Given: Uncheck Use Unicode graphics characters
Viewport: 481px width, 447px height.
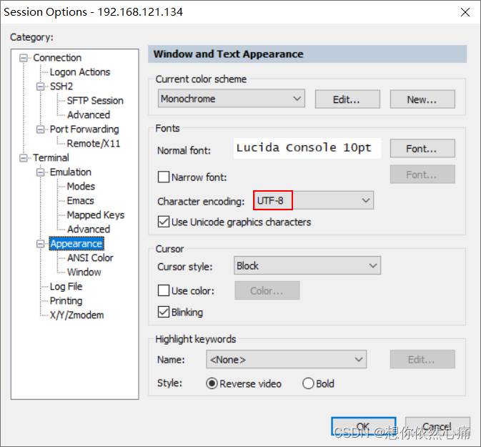Looking at the screenshot, I should (x=163, y=222).
